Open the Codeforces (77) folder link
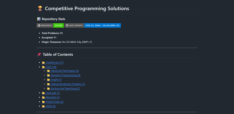This screenshot has width=234, height=114. click(53, 62)
